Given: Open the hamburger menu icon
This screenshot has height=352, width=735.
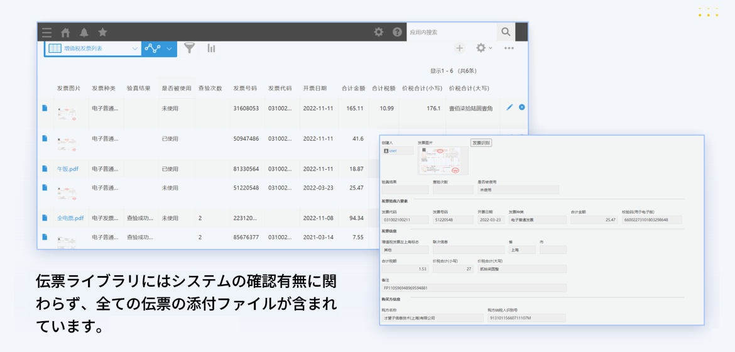Looking at the screenshot, I should point(46,33).
